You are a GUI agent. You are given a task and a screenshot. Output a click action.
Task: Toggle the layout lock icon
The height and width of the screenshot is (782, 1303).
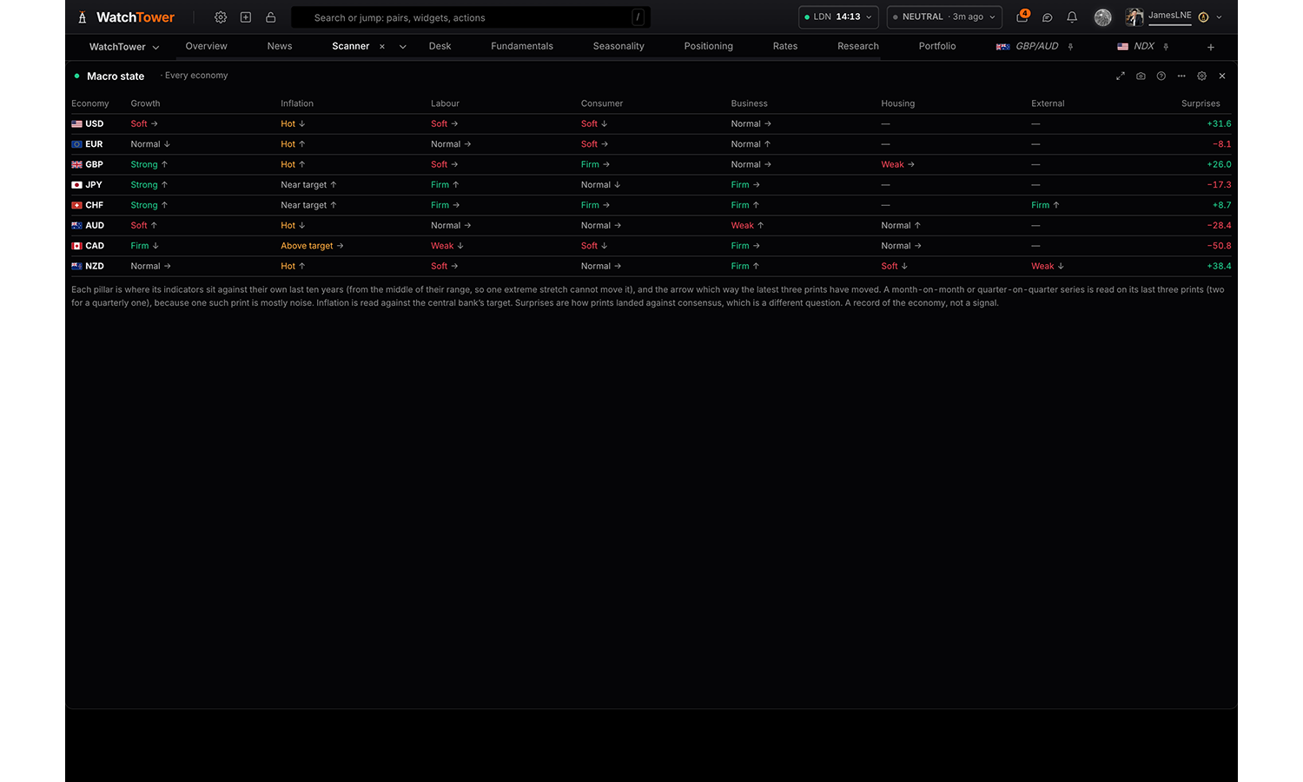pyautogui.click(x=271, y=17)
